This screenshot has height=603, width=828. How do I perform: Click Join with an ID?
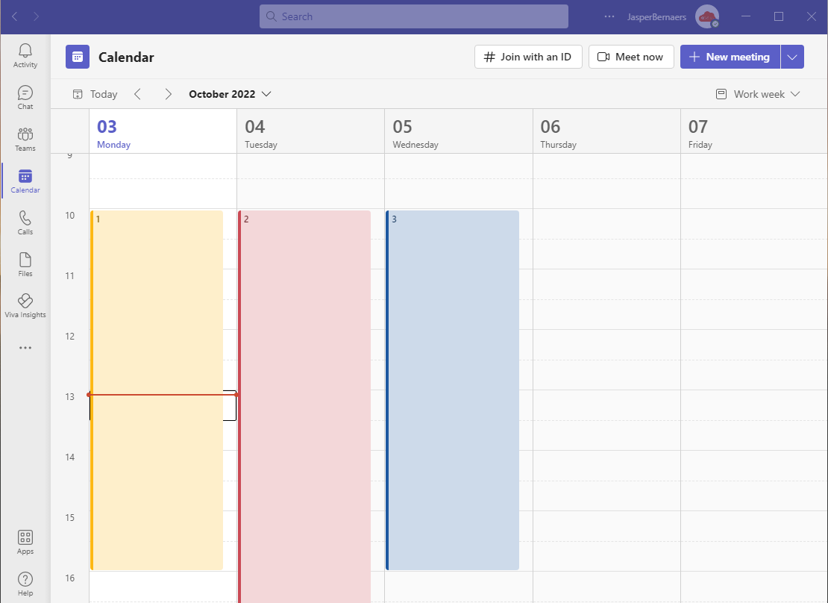(x=528, y=57)
